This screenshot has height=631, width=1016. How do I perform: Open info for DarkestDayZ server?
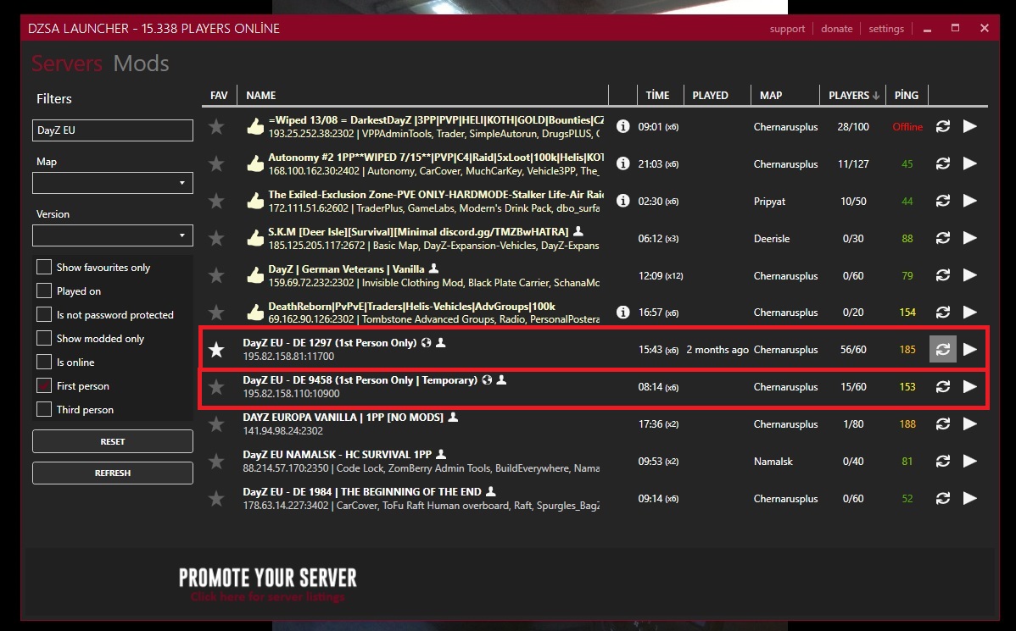(x=622, y=126)
